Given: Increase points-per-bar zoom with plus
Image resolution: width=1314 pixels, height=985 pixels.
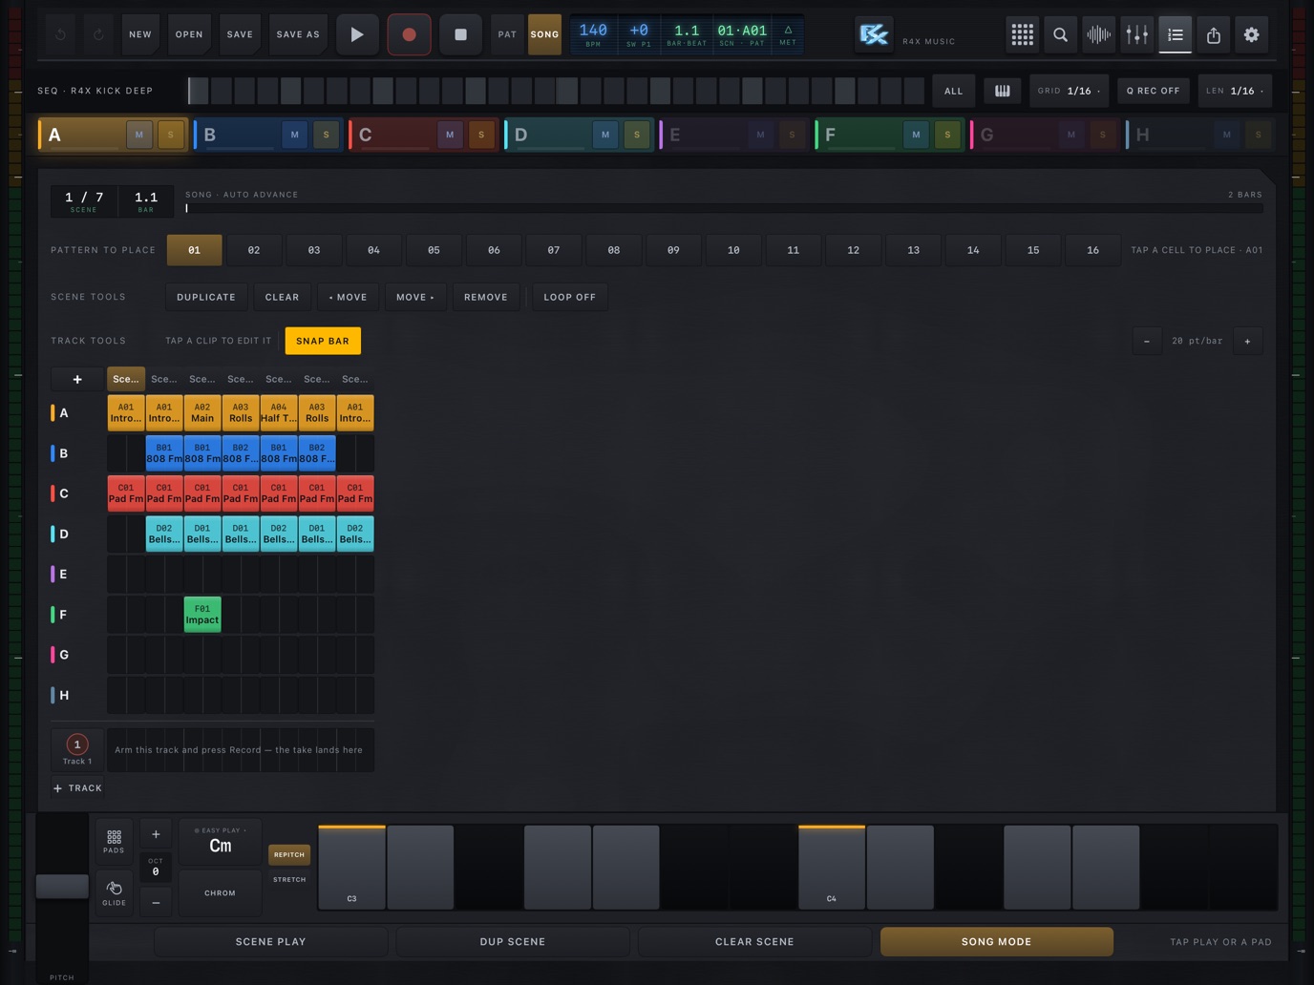Looking at the screenshot, I should click(1247, 341).
